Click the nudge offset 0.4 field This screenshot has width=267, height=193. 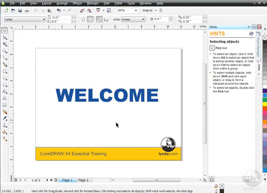pos(161,19)
